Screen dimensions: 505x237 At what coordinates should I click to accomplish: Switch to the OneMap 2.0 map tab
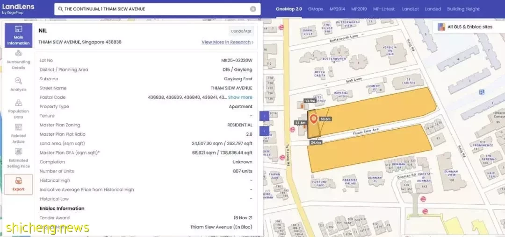289,9
